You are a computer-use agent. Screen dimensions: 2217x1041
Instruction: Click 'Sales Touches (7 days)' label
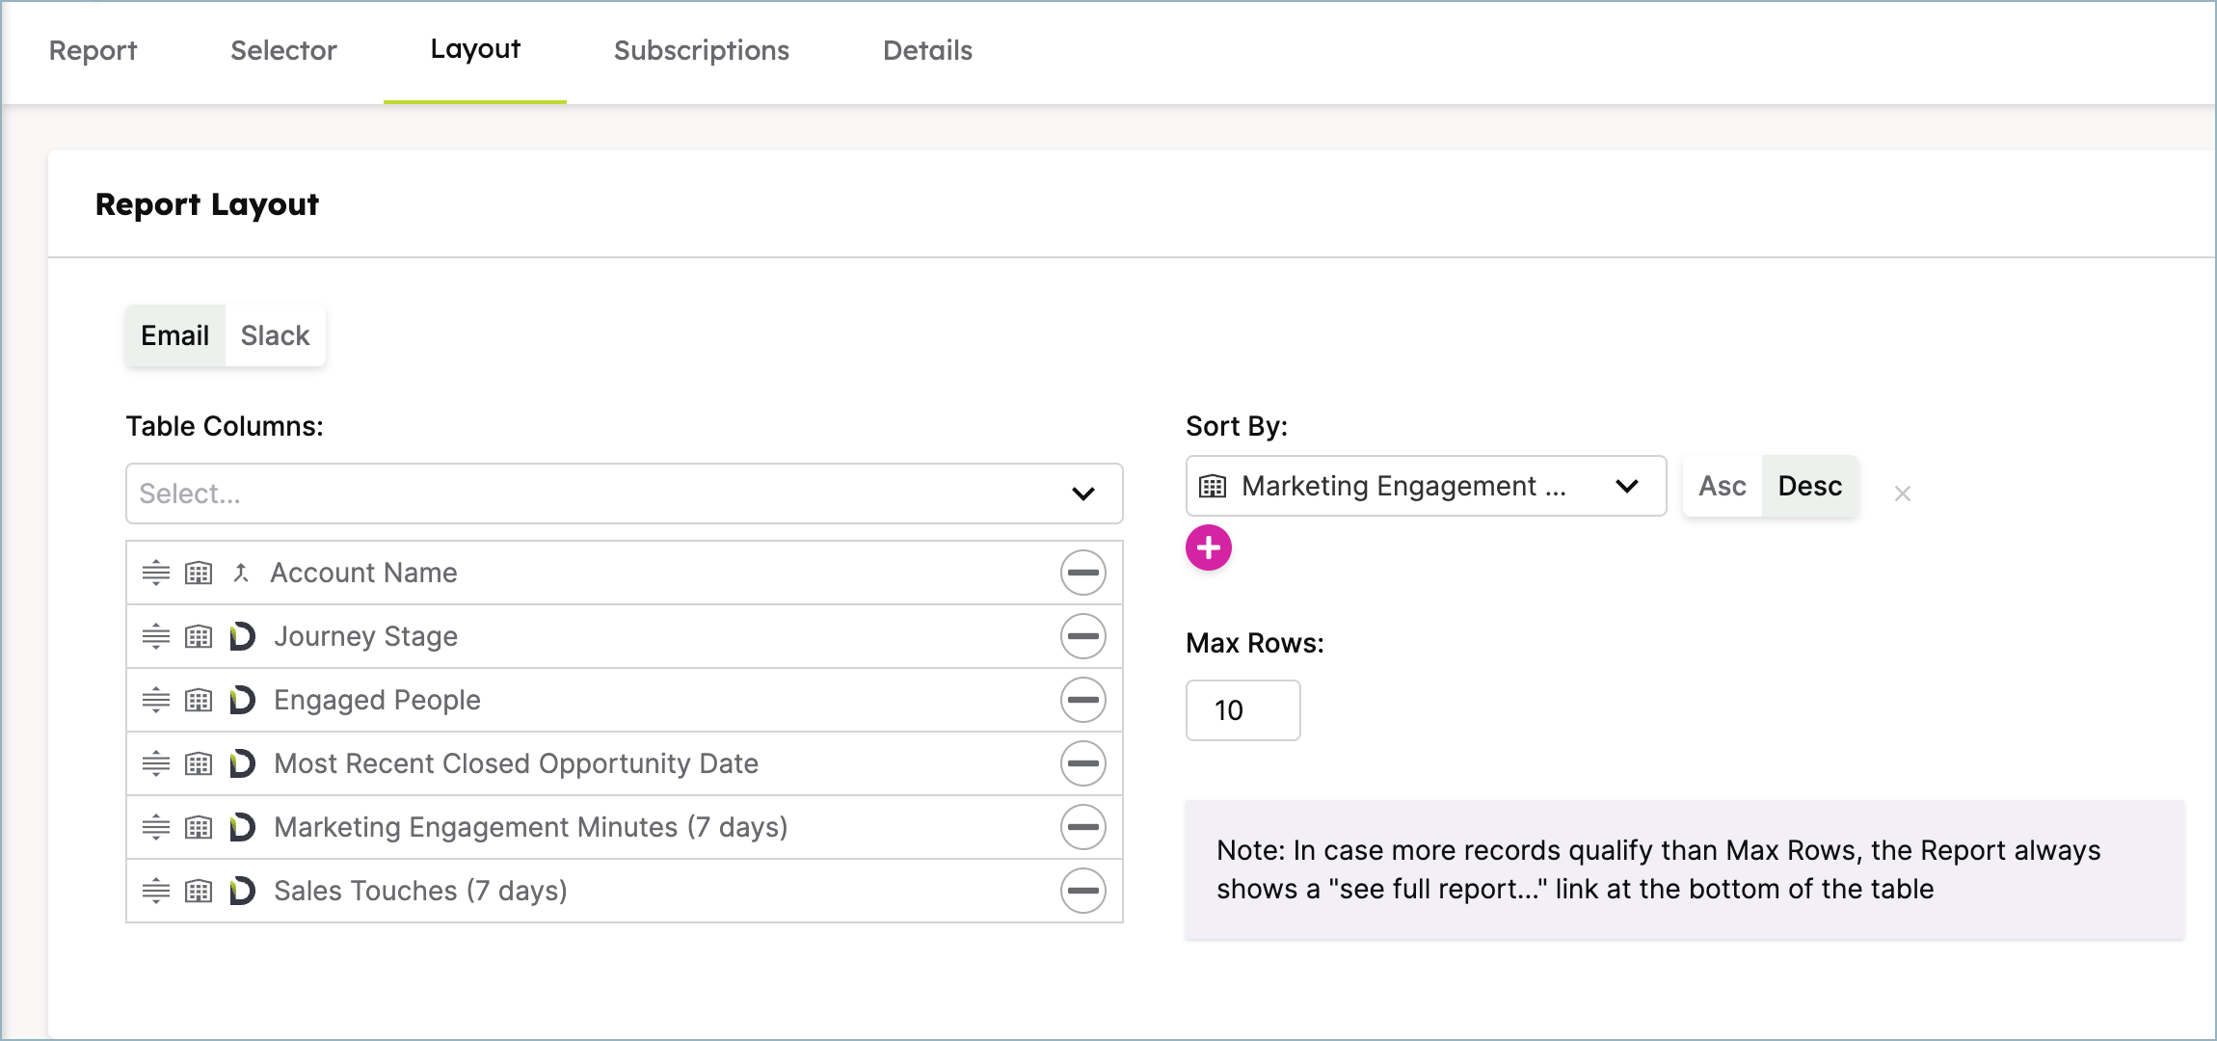420,891
